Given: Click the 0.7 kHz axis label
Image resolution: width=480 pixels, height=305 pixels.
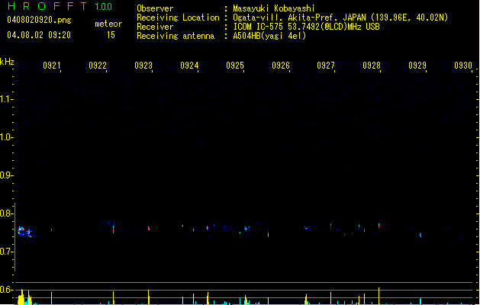Looking at the screenshot, I should pyautogui.click(x=5, y=252).
